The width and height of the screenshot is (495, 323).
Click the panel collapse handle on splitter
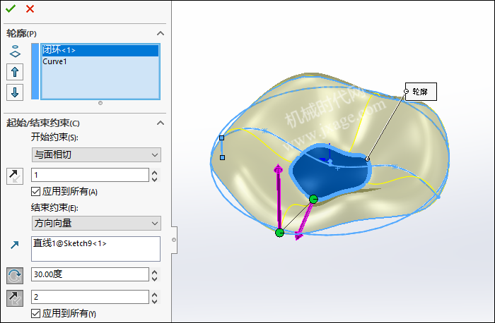pyautogui.click(x=174, y=240)
